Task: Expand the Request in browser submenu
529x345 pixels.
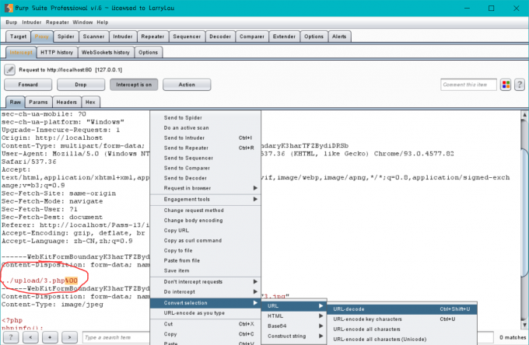Action: coord(205,188)
